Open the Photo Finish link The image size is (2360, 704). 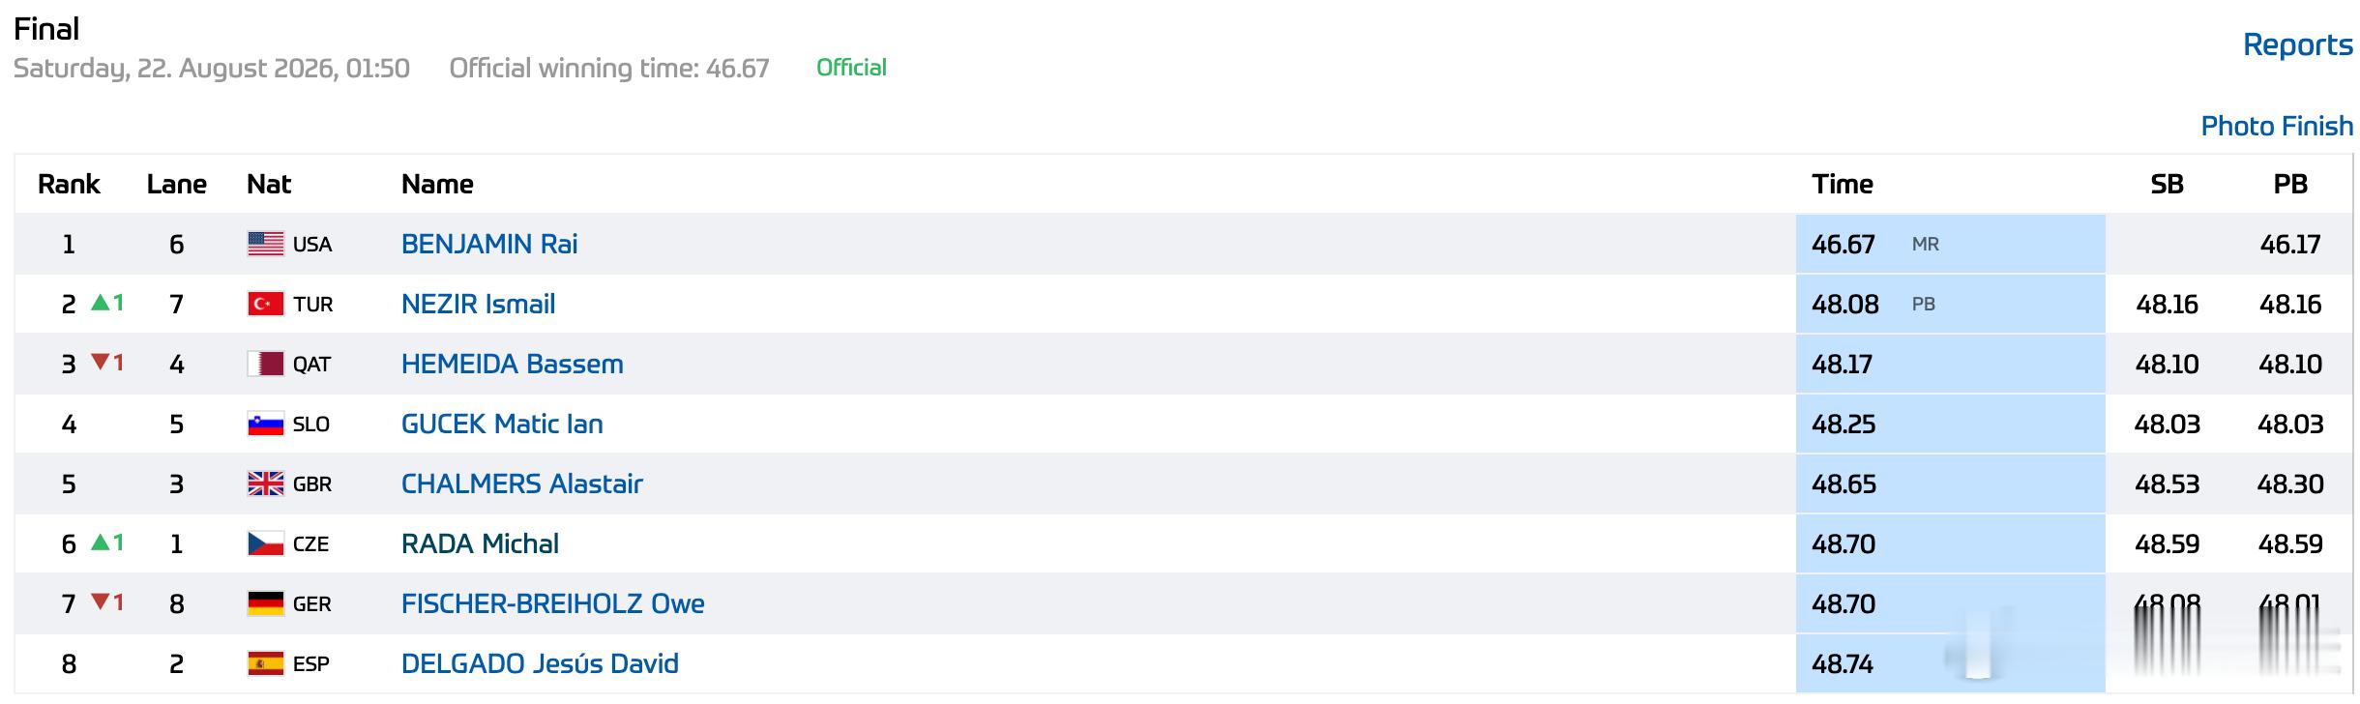tap(2277, 126)
